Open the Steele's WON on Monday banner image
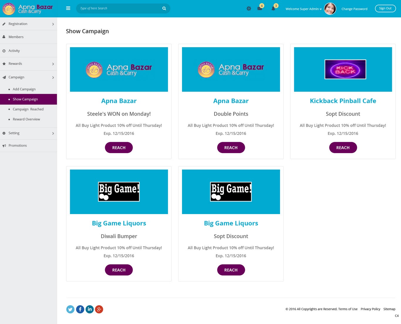 click(119, 69)
